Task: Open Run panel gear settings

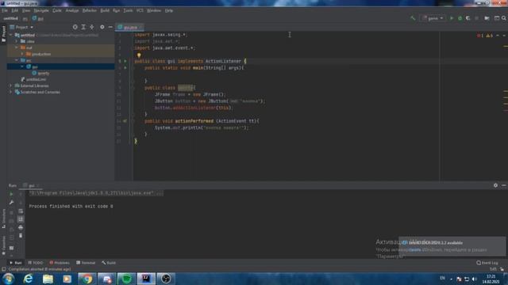Action: (495, 185)
